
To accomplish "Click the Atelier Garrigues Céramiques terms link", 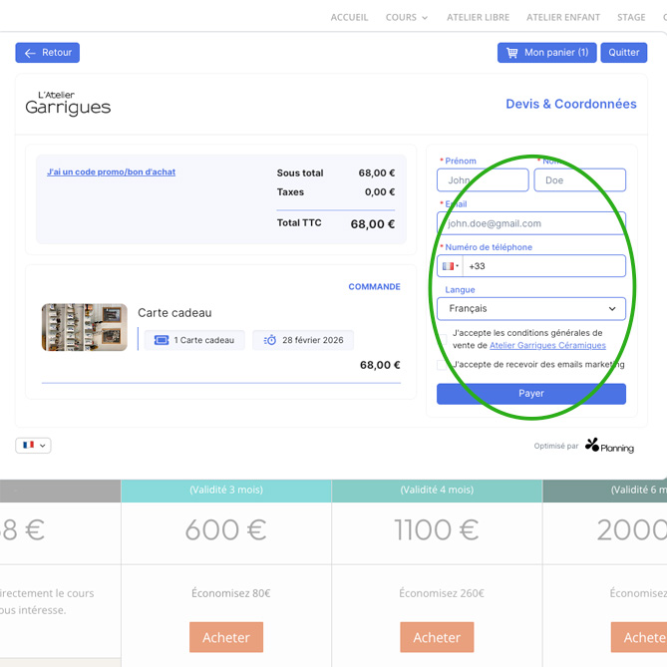I will click(x=547, y=346).
